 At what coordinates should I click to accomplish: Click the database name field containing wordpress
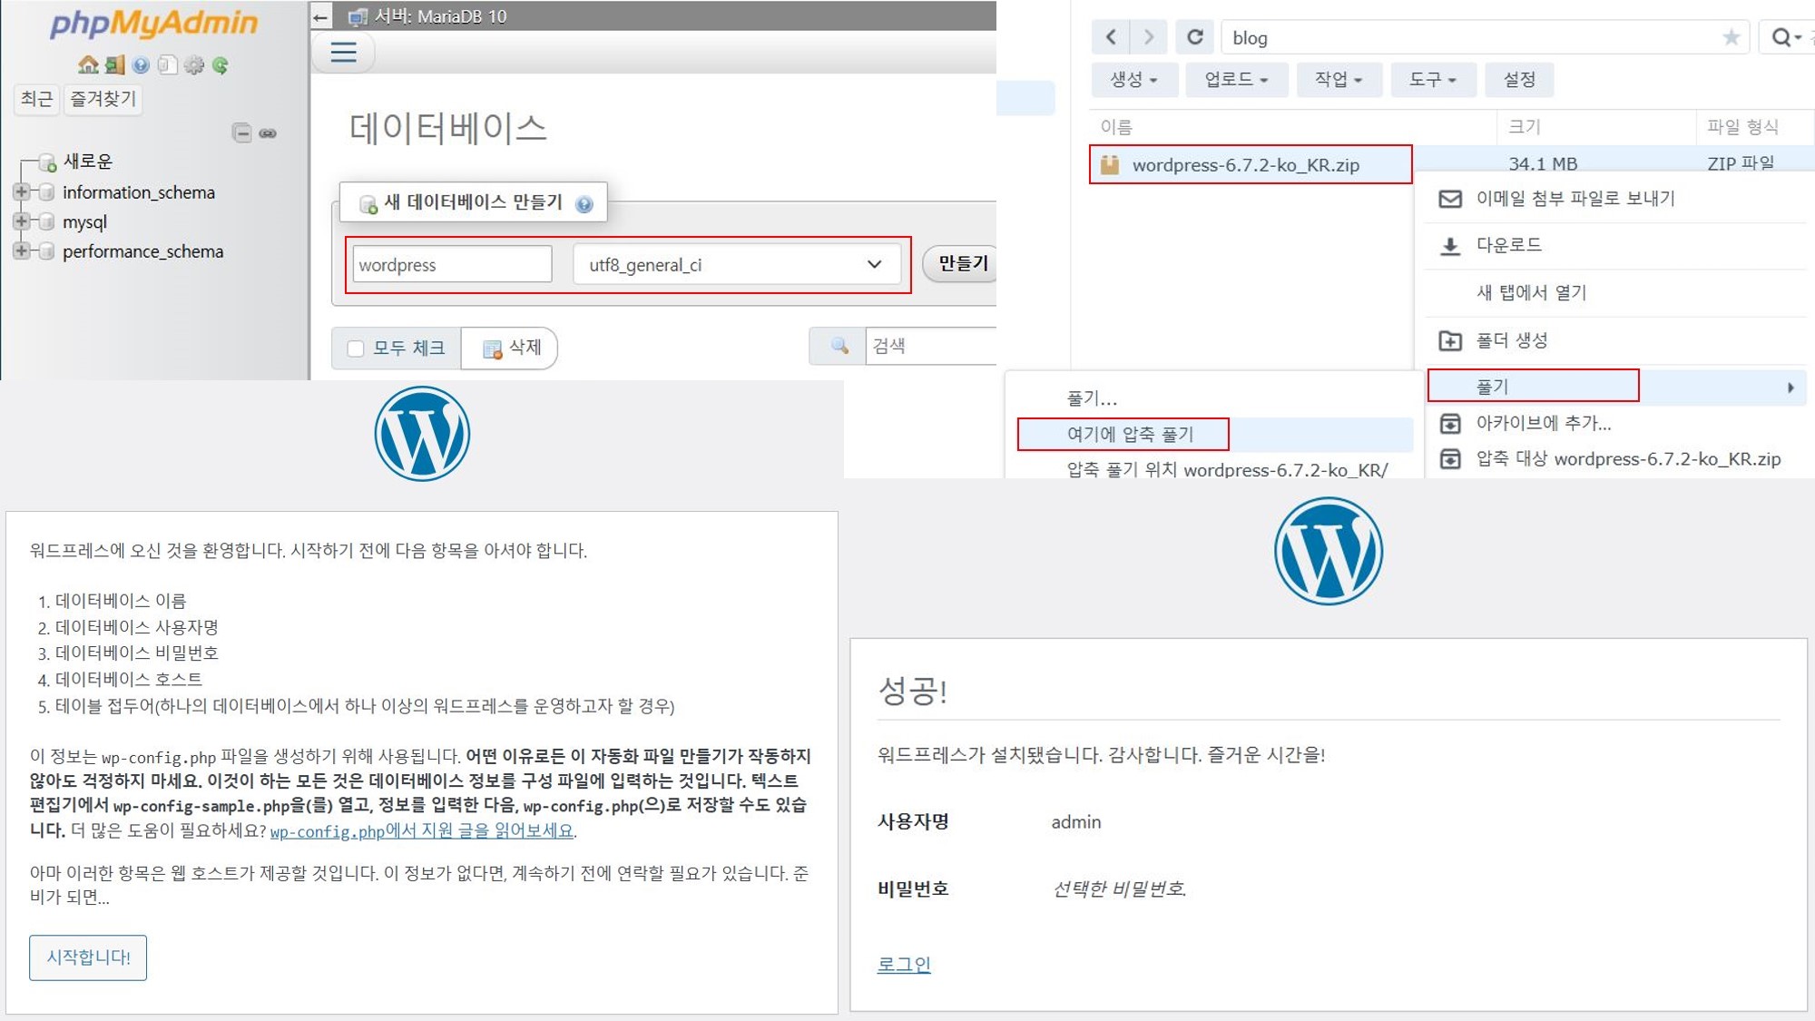(451, 265)
